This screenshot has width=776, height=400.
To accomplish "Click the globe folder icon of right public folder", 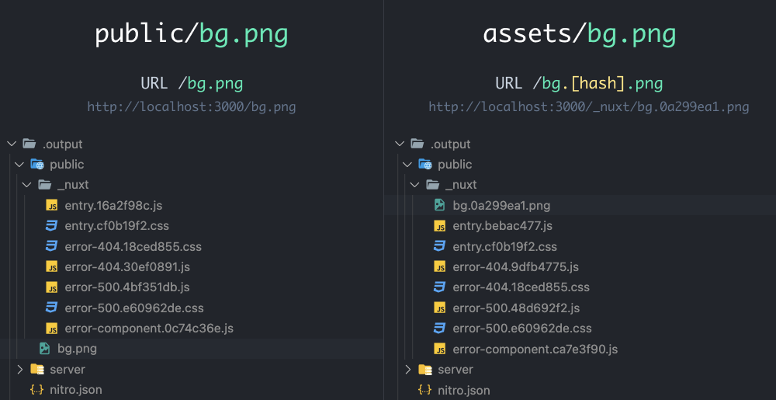I will [425, 165].
